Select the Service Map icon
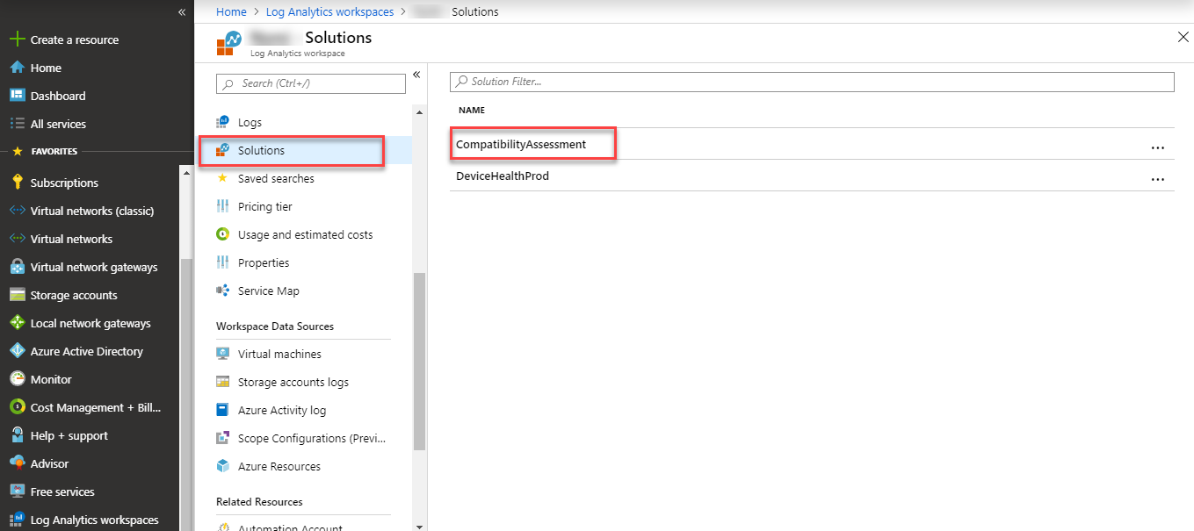 [x=222, y=291]
